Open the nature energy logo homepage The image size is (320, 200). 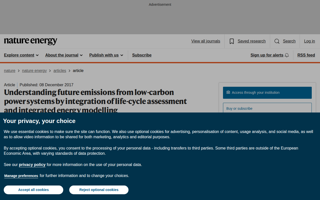[30, 41]
